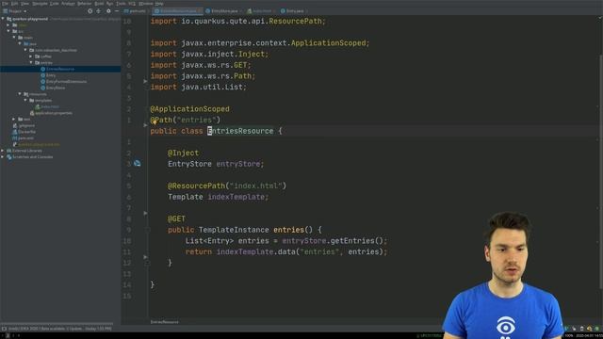This screenshot has height=339, width=603.
Task: Click the Scratches and Consoles icon
Action: click(x=9, y=157)
